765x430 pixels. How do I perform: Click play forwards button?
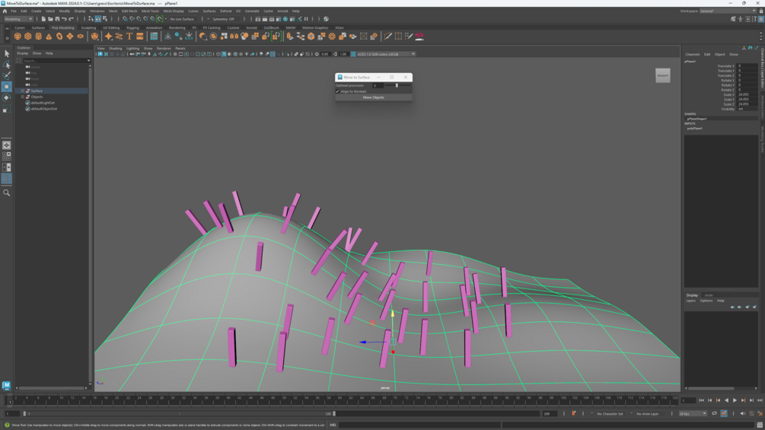pyautogui.click(x=735, y=400)
